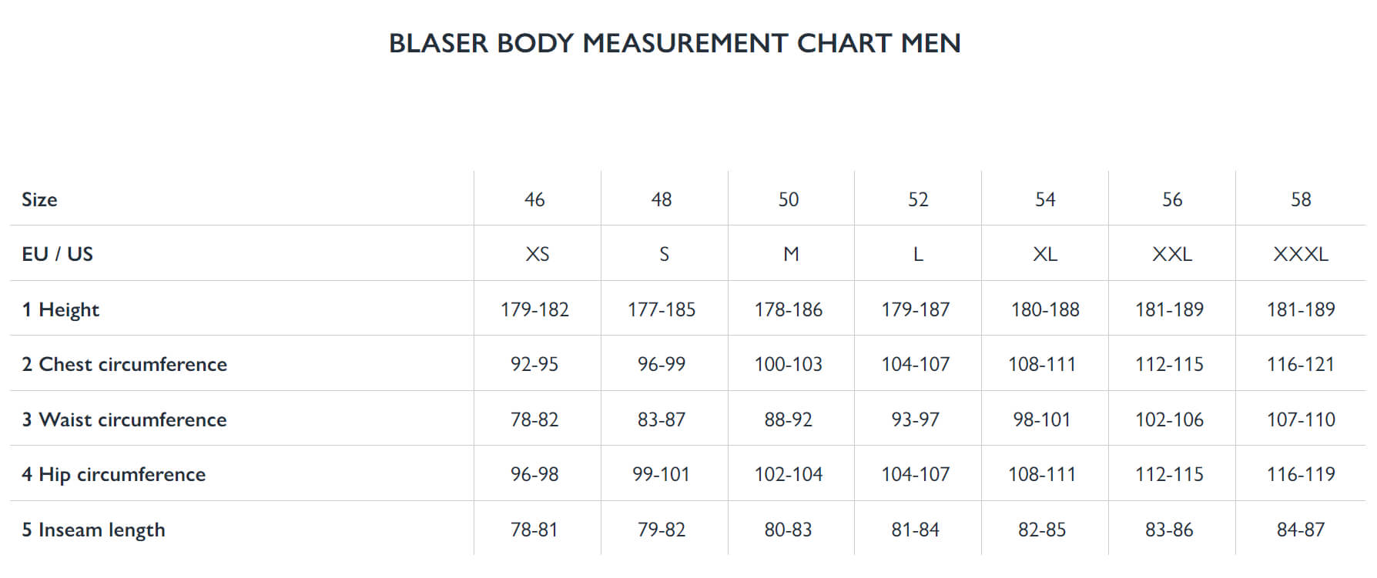Image resolution: width=1377 pixels, height=578 pixels.
Task: Click the Inseam length row label
Action: coord(93,530)
